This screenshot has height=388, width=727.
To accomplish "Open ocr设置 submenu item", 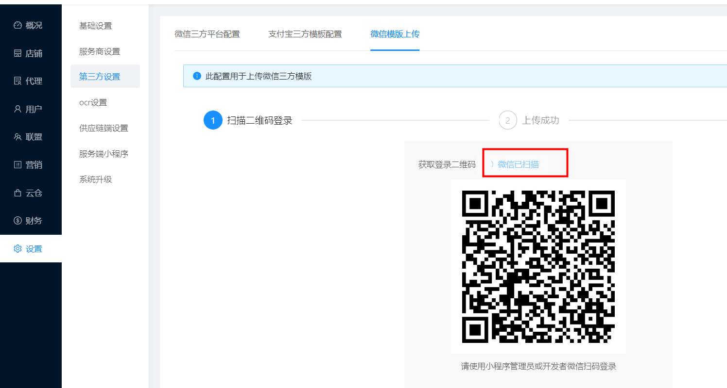I will pyautogui.click(x=105, y=102).
